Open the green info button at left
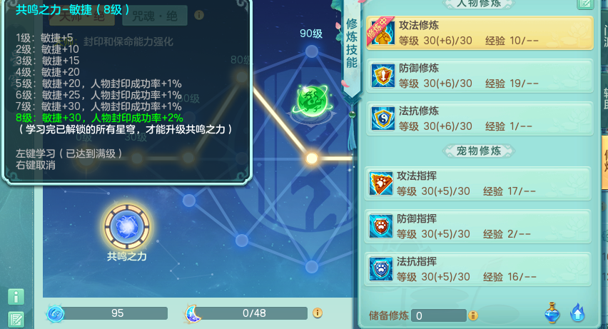This screenshot has width=608, height=329. point(16,297)
